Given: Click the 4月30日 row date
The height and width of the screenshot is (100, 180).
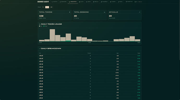Looking at the screenshot, I should point(41,56).
